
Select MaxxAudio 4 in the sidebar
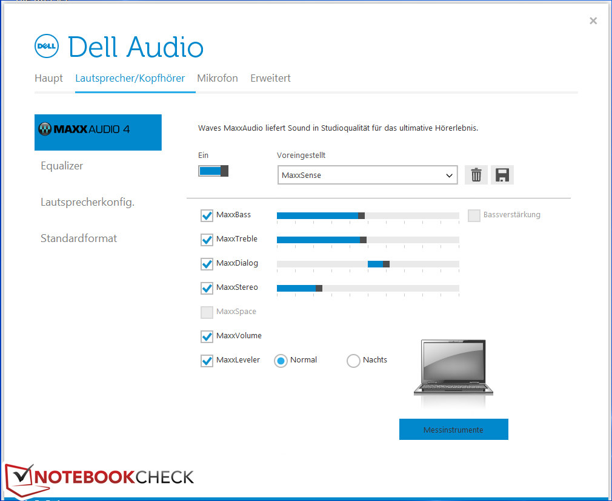pyautogui.click(x=98, y=132)
